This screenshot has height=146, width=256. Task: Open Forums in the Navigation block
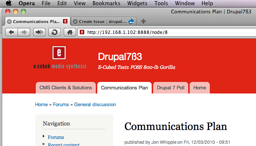click(56, 137)
